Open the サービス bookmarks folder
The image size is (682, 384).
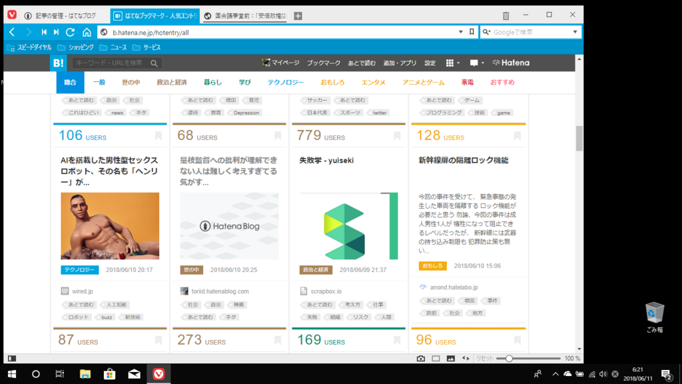(x=147, y=47)
